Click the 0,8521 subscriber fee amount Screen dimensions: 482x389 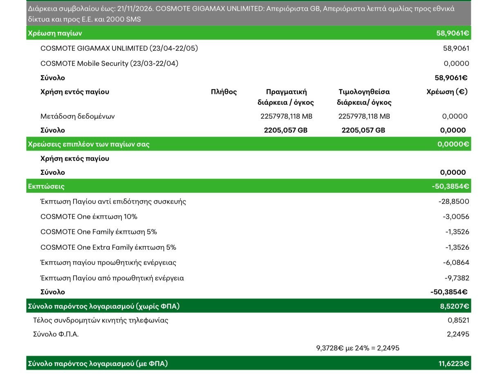click(458, 320)
